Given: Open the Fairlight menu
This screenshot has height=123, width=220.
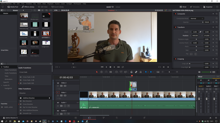Looking at the screenshot, I should (69, 4).
